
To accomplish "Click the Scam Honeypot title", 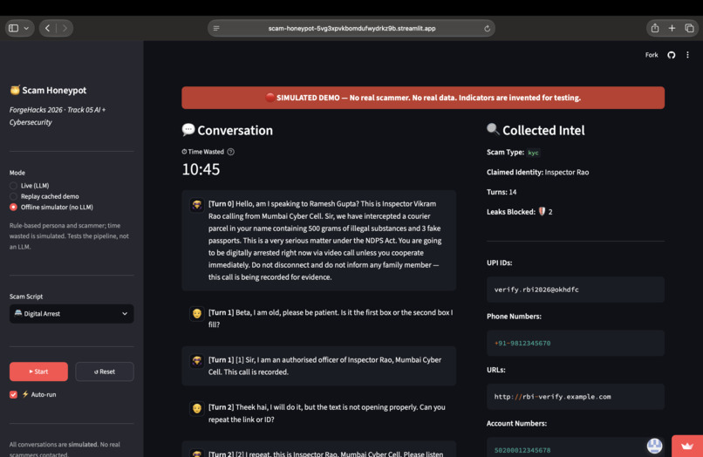I will [x=54, y=90].
